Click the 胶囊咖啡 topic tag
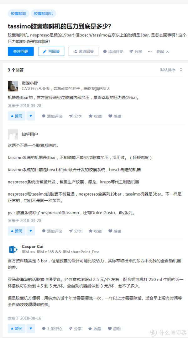The height and width of the screenshot is (338, 188). pos(18,13)
